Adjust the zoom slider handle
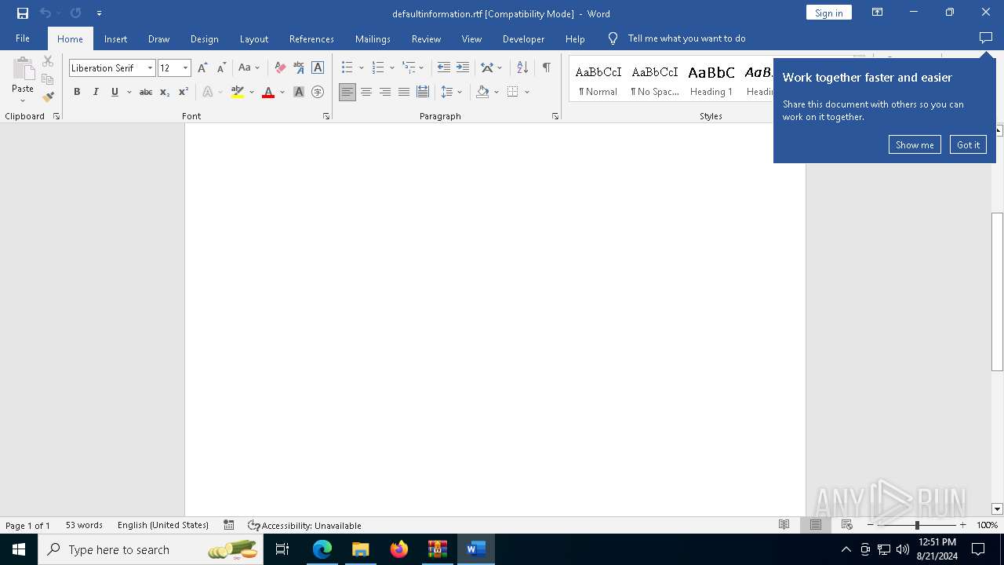Screen dimensions: 1004x565 [x=917, y=525]
